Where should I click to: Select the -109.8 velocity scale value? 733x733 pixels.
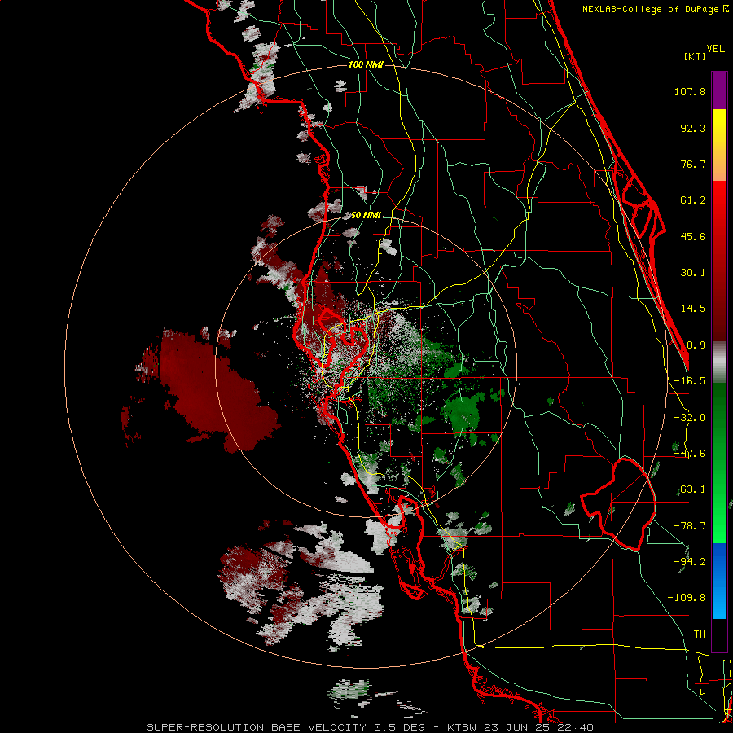tap(687, 598)
